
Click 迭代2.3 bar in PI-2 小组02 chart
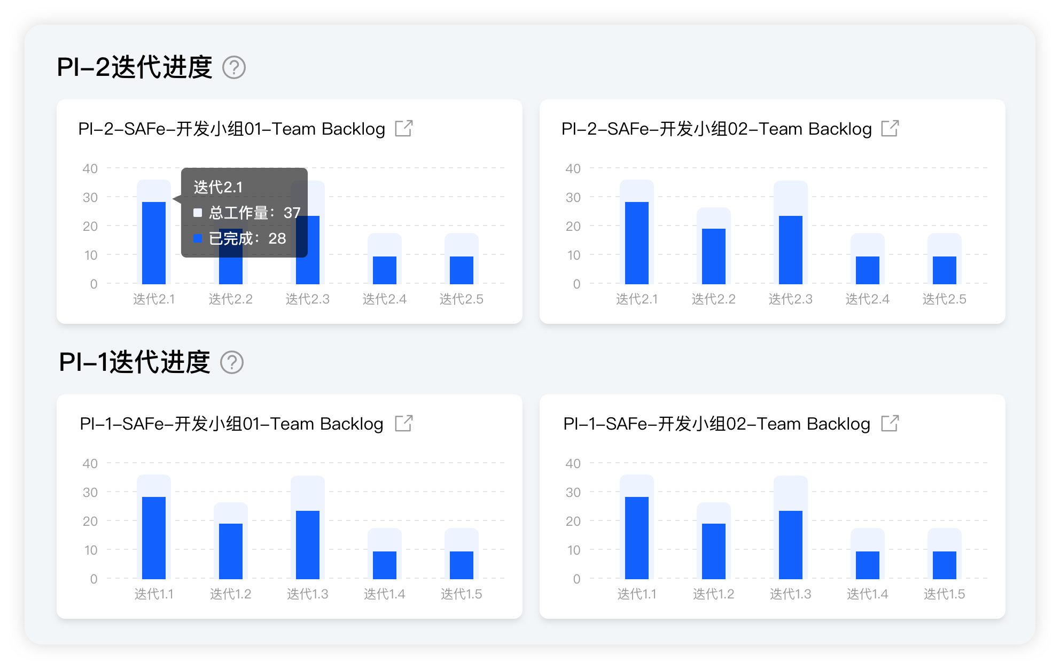(791, 250)
